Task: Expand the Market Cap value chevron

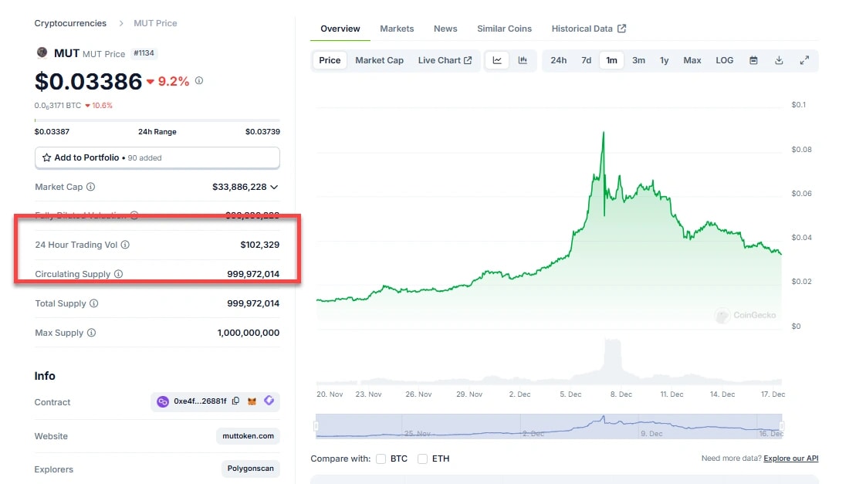Action: pyautogui.click(x=274, y=187)
